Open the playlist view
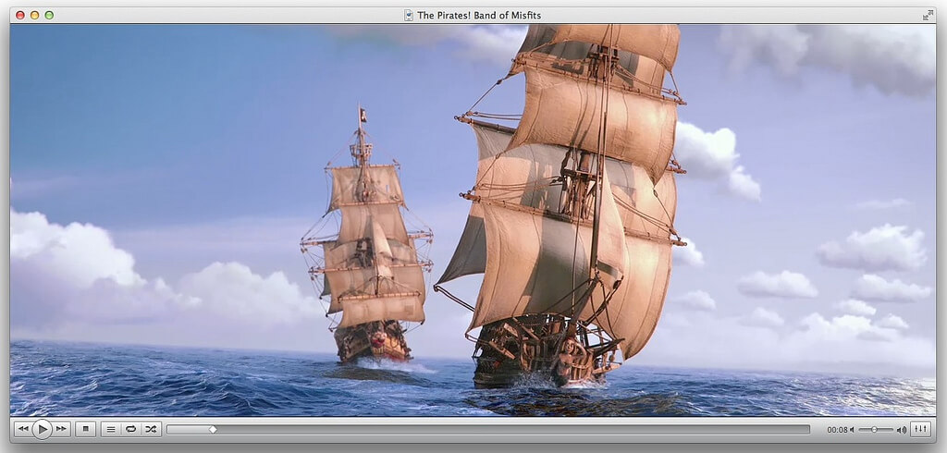This screenshot has width=947, height=453. coord(111,429)
